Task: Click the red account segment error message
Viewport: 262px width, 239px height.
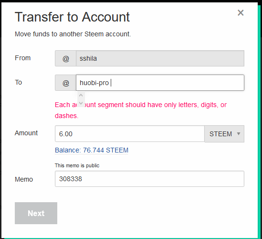Action: [141, 110]
